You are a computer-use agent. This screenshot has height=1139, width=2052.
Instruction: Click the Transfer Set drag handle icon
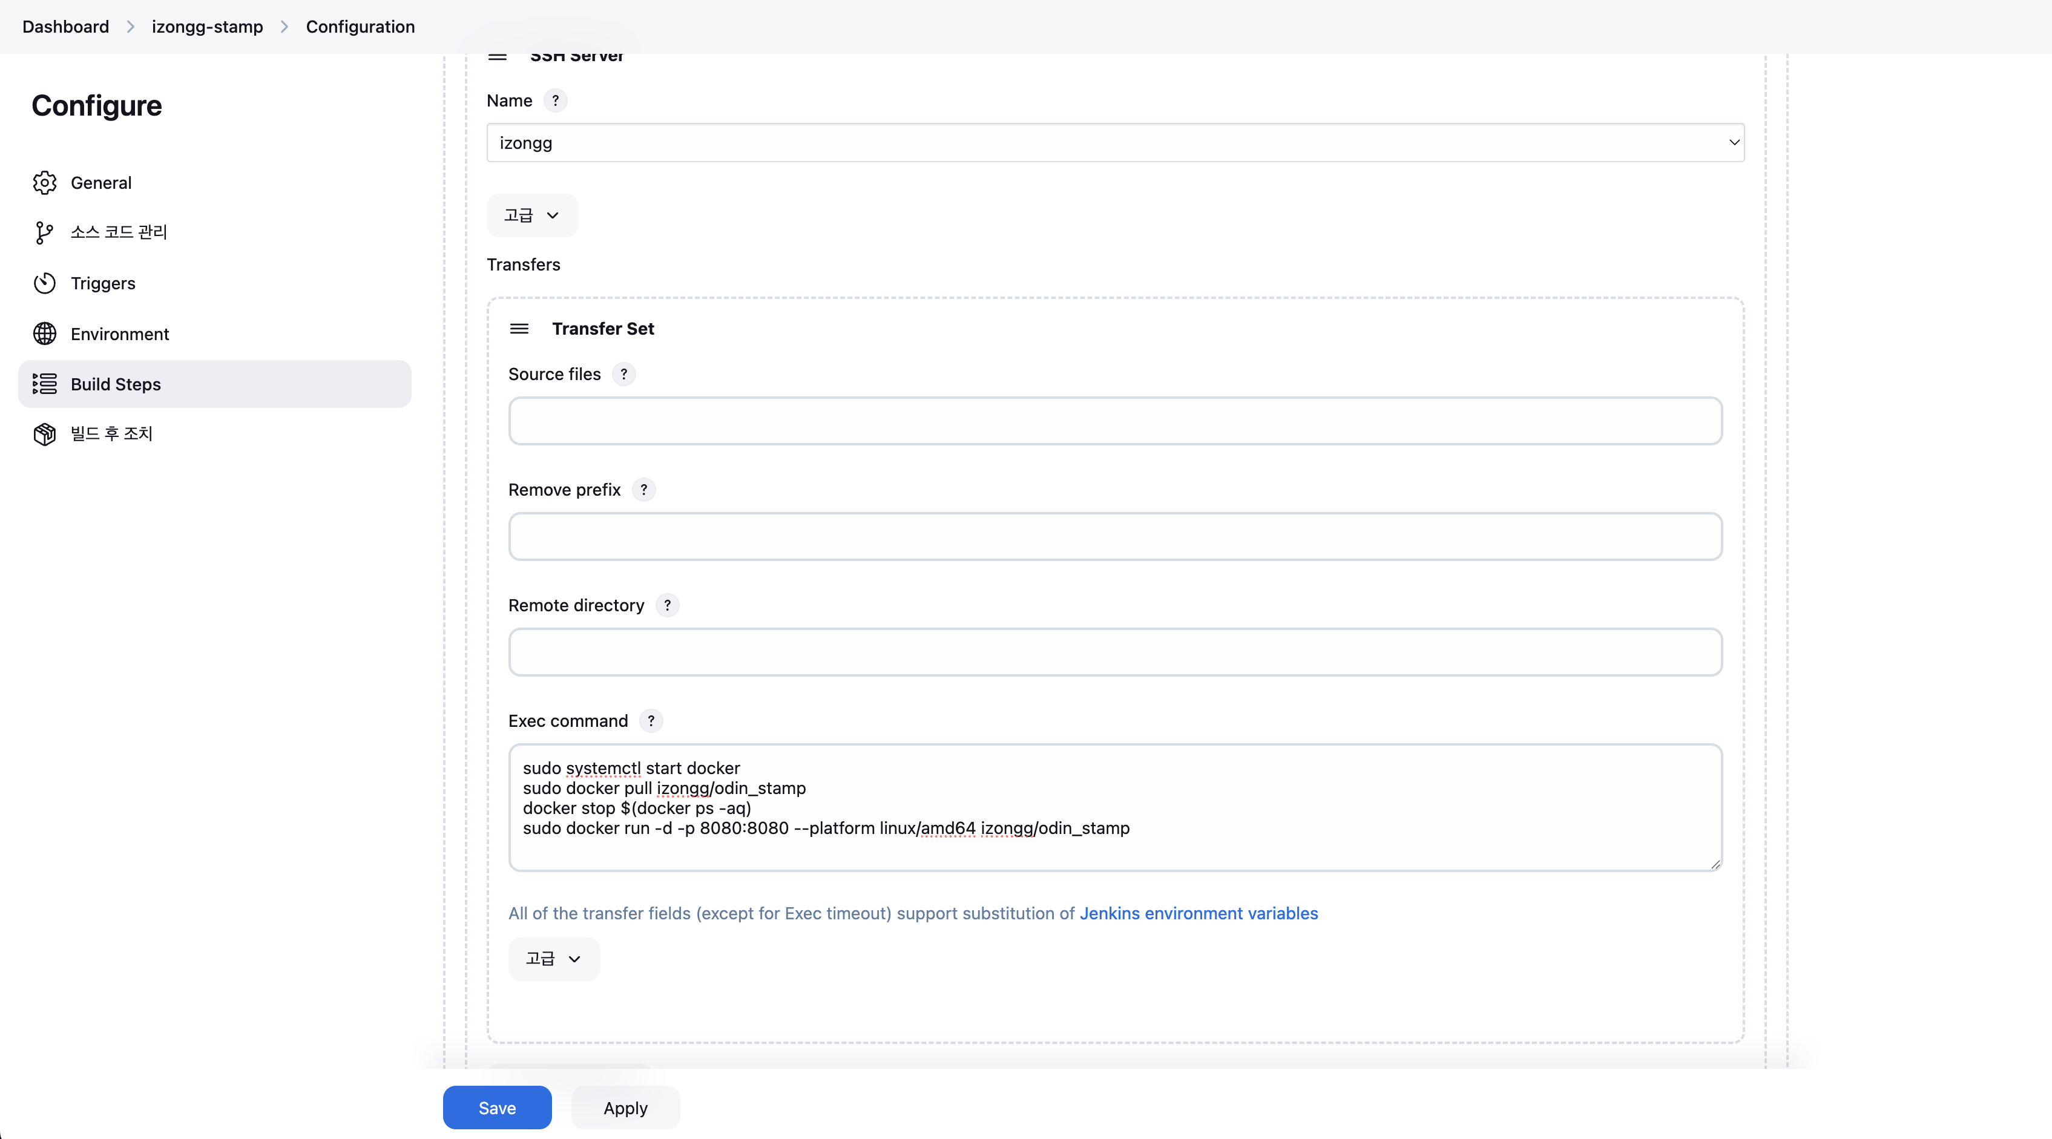[519, 329]
